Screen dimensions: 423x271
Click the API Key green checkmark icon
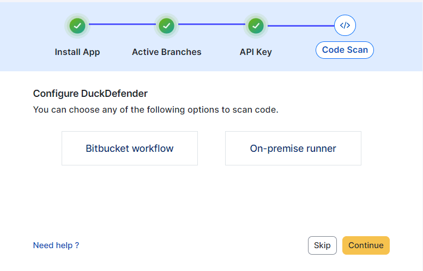pyautogui.click(x=256, y=26)
